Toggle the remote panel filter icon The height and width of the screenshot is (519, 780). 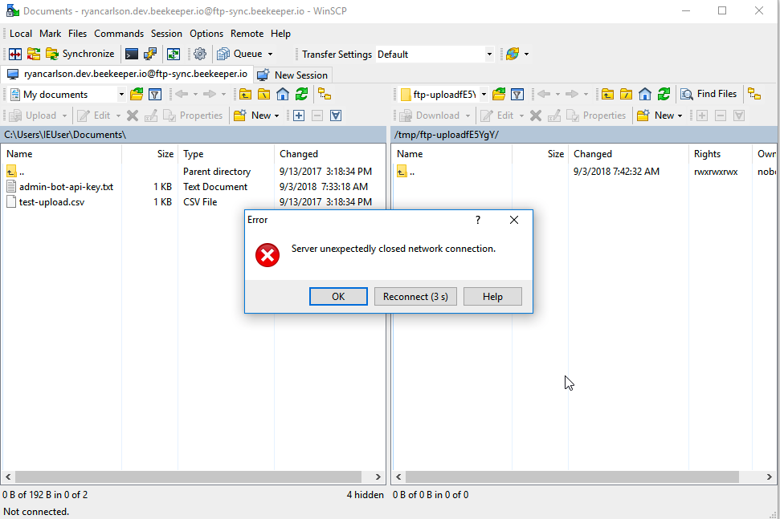[x=516, y=94]
